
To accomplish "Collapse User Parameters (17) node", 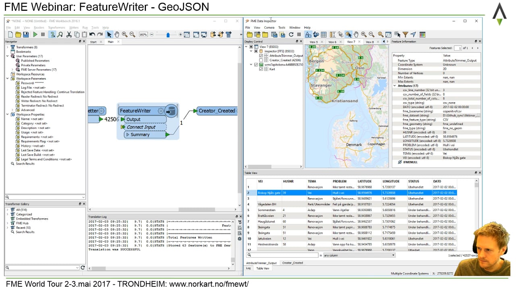I will point(7,56).
